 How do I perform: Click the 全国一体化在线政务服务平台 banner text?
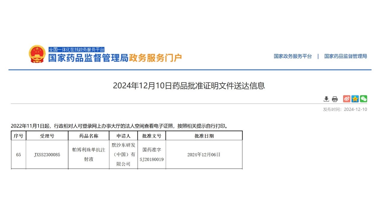click(x=76, y=50)
